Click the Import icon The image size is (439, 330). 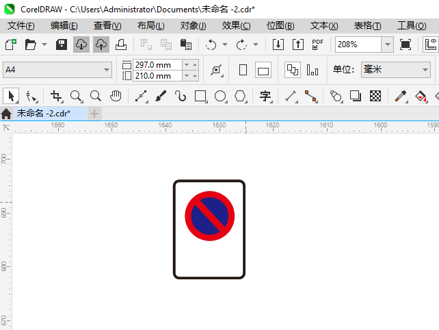[x=278, y=45]
